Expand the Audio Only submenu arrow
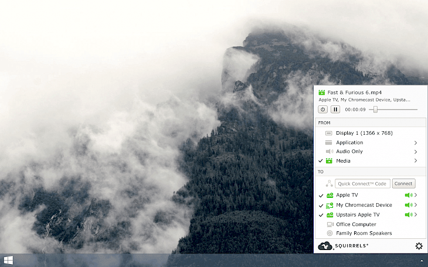Viewport: 428px width, 267px height. (416, 152)
